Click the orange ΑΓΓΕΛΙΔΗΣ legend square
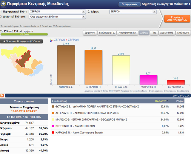The image size is (191, 154). [x=53, y=113]
